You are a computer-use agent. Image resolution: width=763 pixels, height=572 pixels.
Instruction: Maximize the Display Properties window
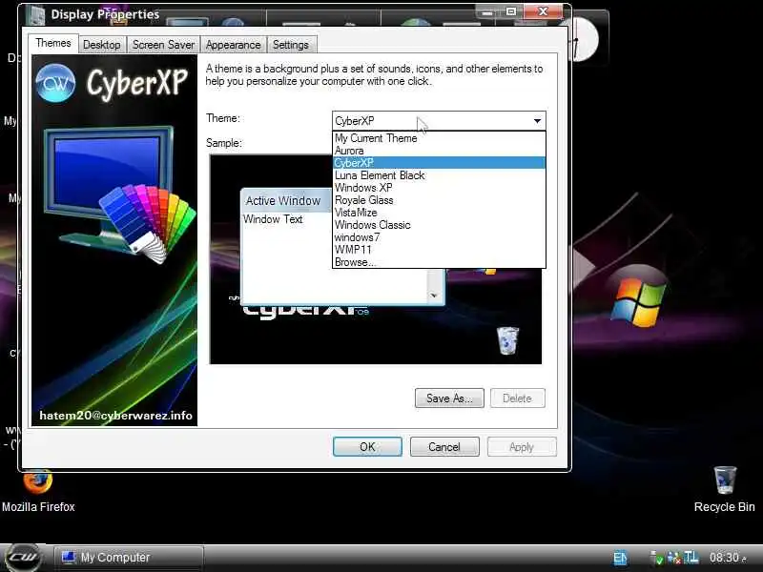(x=511, y=11)
